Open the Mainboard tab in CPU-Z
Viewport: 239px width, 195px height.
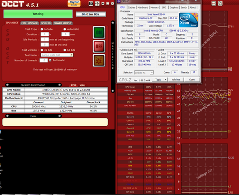[143, 7]
